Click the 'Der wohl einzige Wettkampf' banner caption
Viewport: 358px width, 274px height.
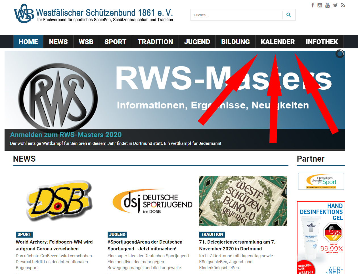click(116, 143)
